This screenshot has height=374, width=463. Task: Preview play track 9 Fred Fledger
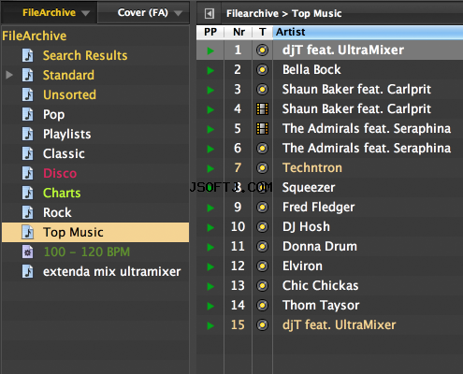click(x=210, y=208)
